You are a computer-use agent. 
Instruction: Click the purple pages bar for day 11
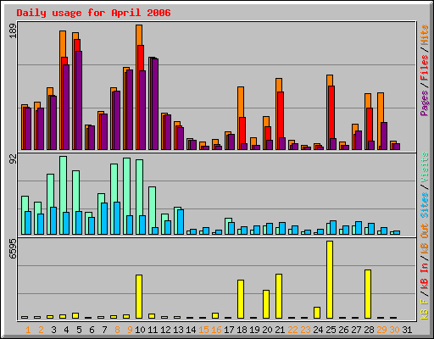155,104
